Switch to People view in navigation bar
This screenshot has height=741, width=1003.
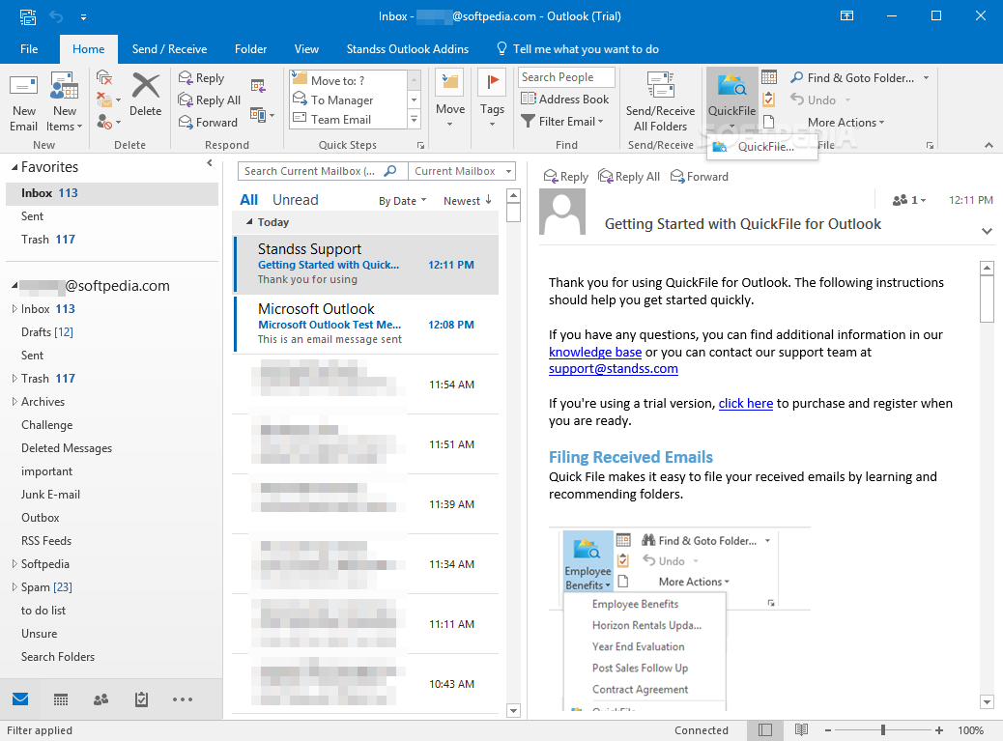(101, 699)
